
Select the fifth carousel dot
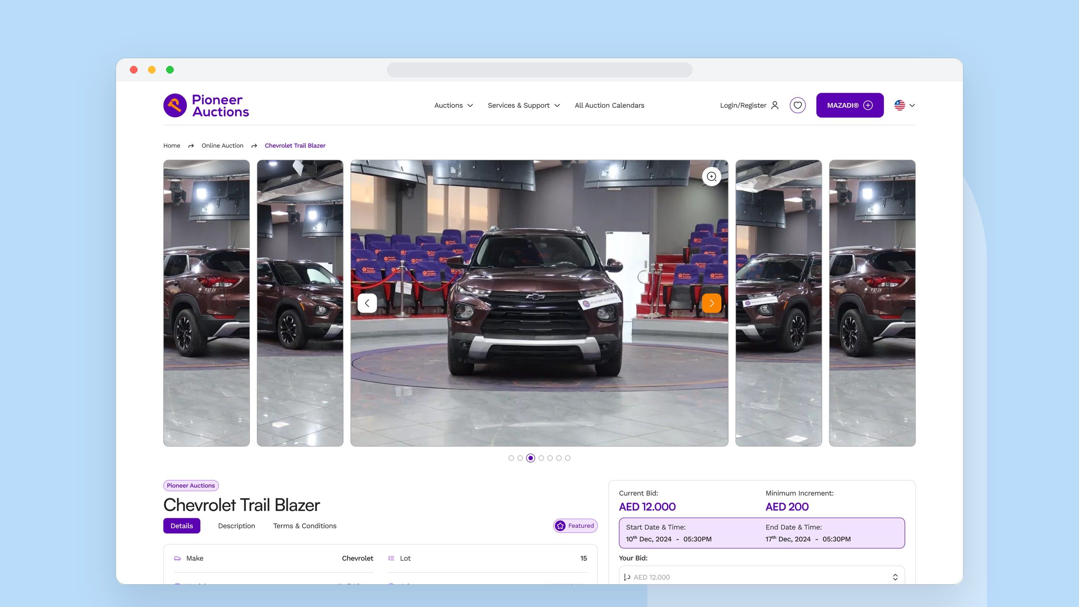coord(550,458)
